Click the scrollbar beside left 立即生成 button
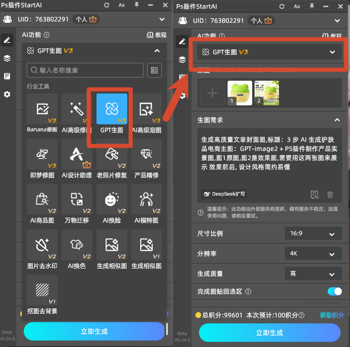This screenshot has width=350, height=347. tap(167, 329)
